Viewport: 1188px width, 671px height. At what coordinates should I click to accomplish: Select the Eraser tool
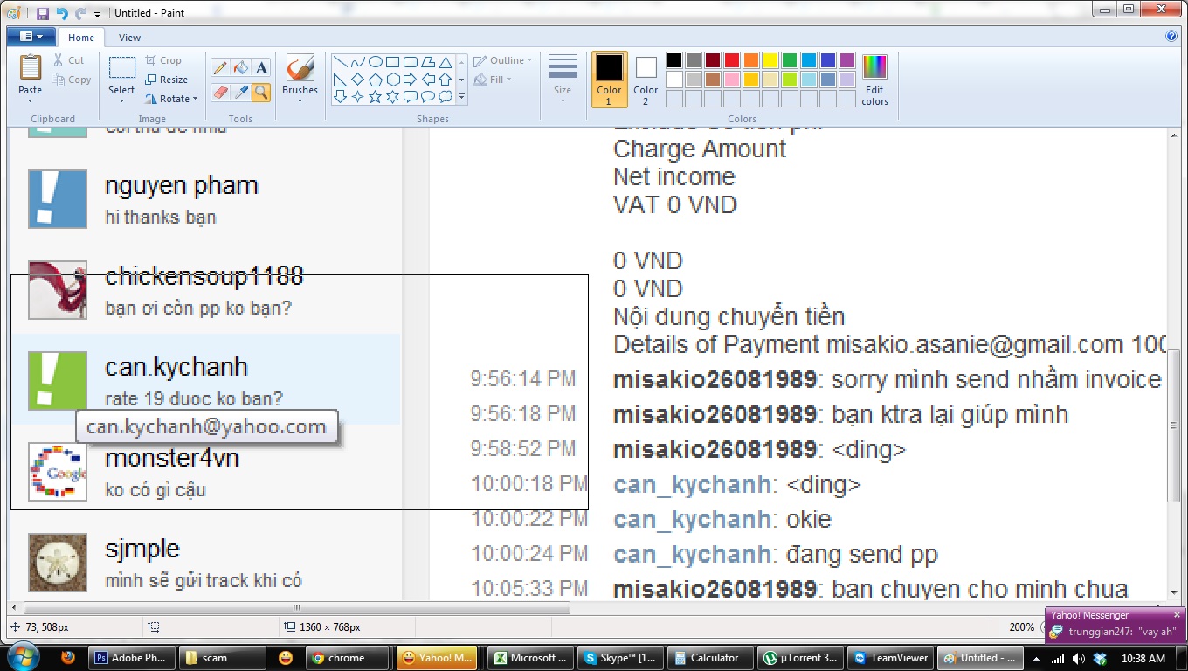(219, 92)
